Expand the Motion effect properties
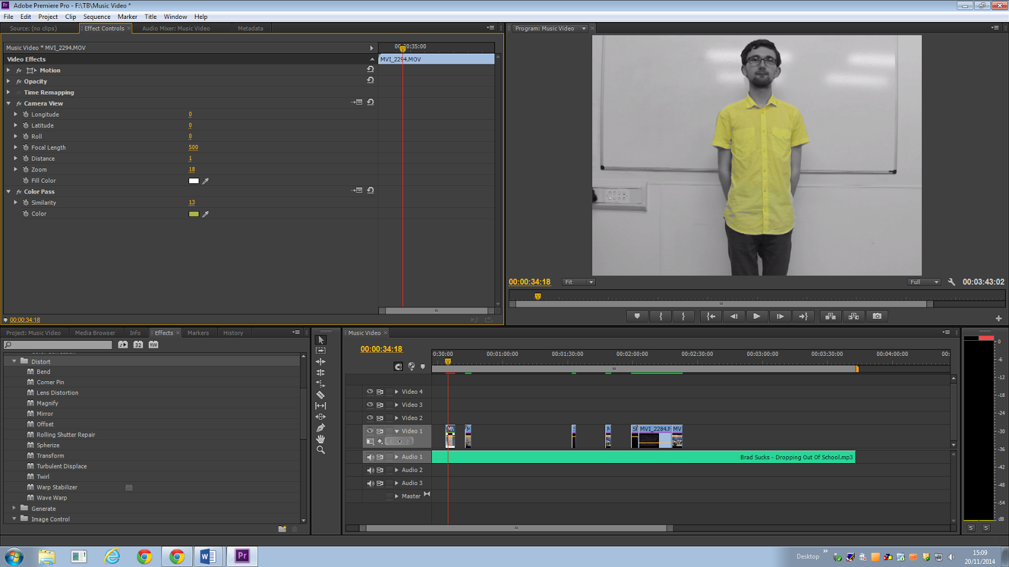1009x567 pixels. coord(8,70)
